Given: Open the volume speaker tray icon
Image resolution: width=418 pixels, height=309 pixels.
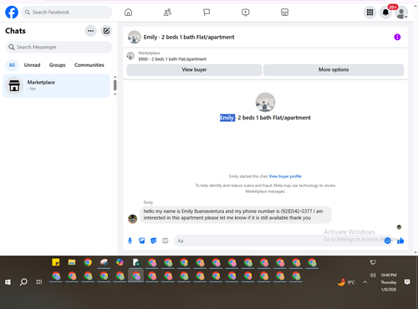Looking at the screenshot, I should point(373,275).
